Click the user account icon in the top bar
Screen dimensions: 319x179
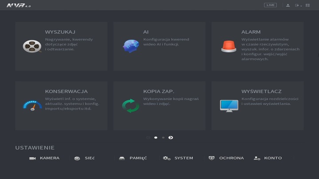click(x=288, y=5)
